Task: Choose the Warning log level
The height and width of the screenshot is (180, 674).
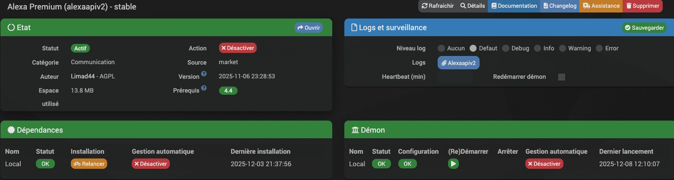Action: [562, 48]
